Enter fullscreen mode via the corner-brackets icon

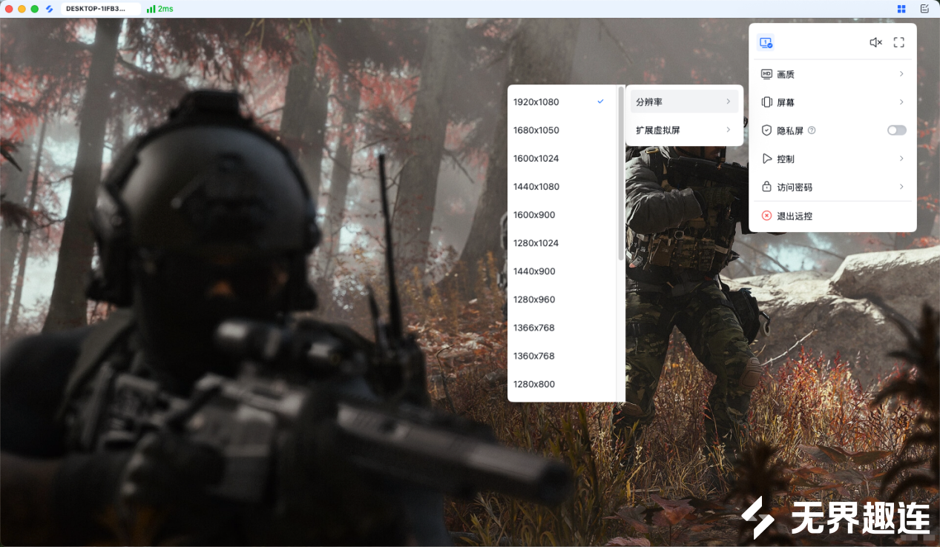pos(898,43)
